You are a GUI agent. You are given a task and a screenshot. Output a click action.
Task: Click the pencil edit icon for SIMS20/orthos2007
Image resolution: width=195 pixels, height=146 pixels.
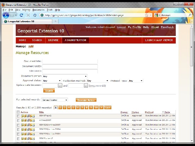tap(28, 125)
